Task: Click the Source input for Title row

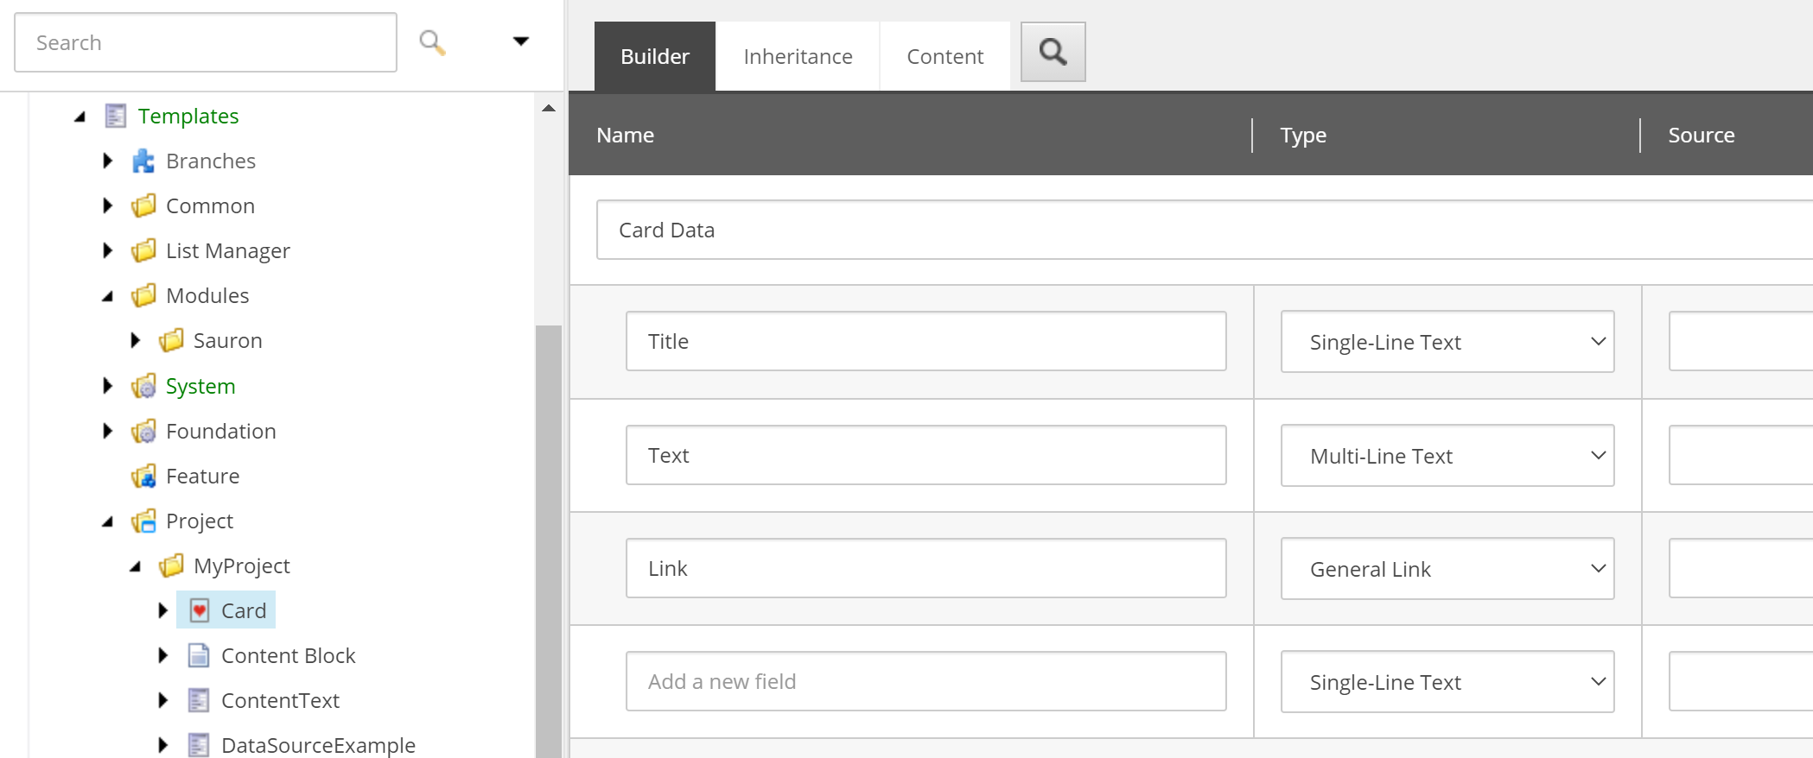Action: point(1741,341)
